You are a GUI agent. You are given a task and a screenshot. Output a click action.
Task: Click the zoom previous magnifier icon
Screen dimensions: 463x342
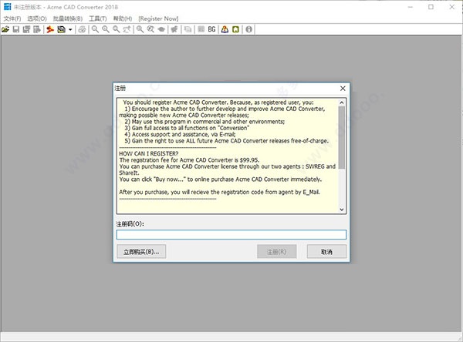pyautogui.click(x=150, y=29)
